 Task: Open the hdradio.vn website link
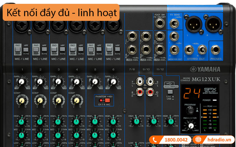pyautogui.click(x=219, y=140)
